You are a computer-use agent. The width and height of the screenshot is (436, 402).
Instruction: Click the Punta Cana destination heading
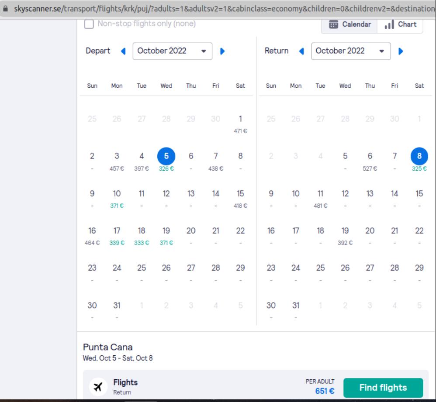click(x=107, y=347)
